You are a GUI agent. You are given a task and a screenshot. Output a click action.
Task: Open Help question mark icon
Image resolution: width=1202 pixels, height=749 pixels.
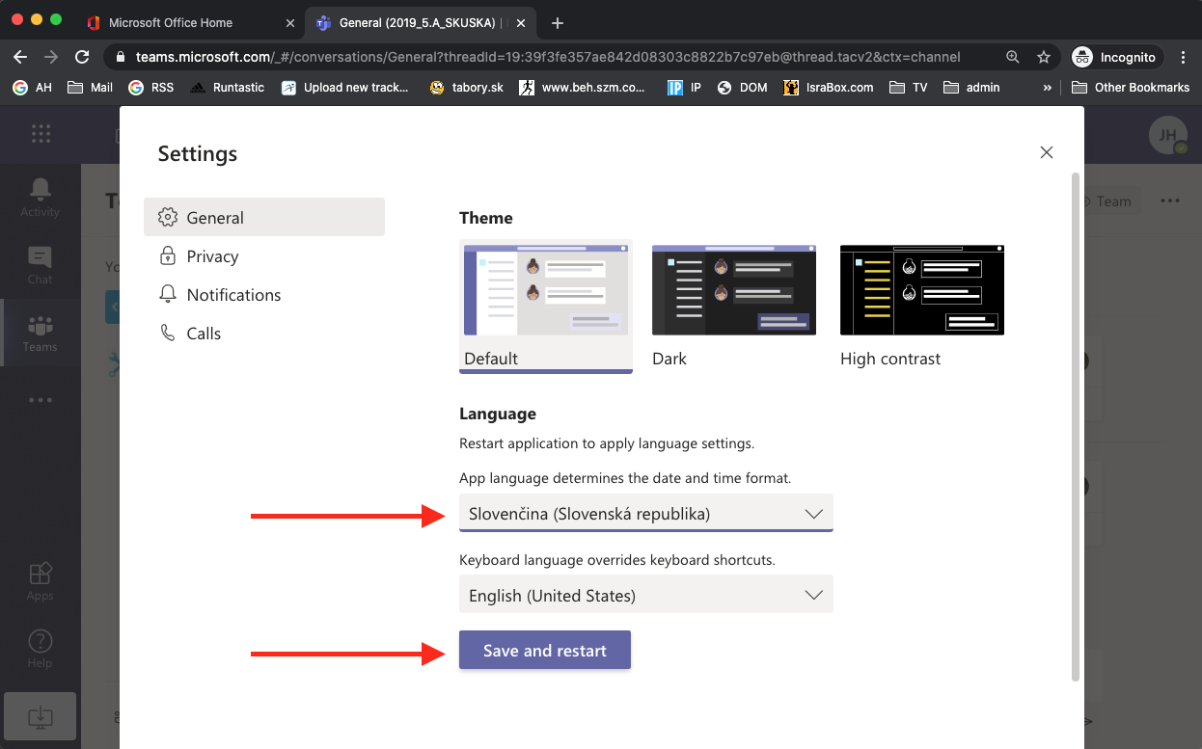[40, 648]
